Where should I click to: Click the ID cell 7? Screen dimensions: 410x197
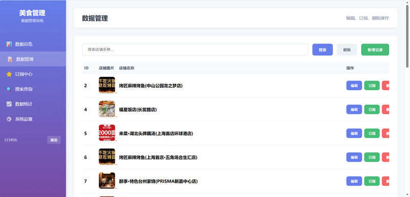(x=86, y=181)
